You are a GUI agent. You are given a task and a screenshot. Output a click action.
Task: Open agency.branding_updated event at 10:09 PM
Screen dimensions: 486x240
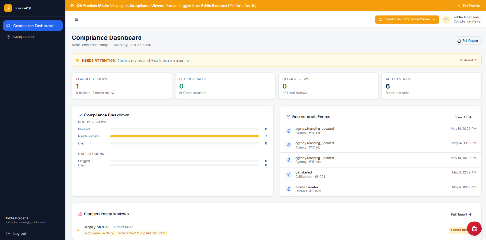coord(381,160)
